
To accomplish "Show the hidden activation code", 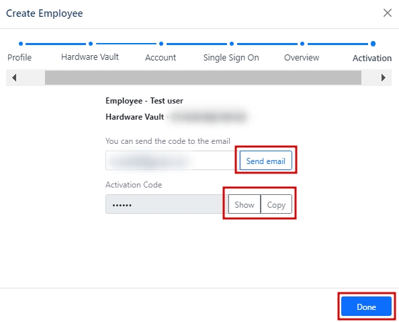I will (x=245, y=204).
